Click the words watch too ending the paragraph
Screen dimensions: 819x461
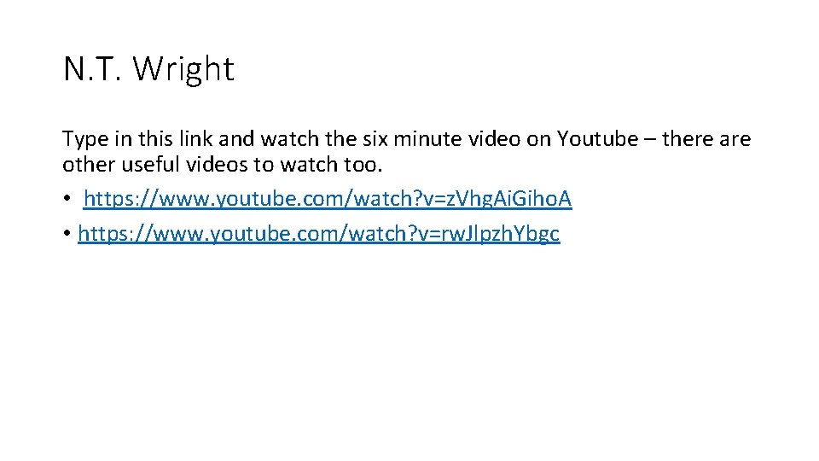click(331, 165)
